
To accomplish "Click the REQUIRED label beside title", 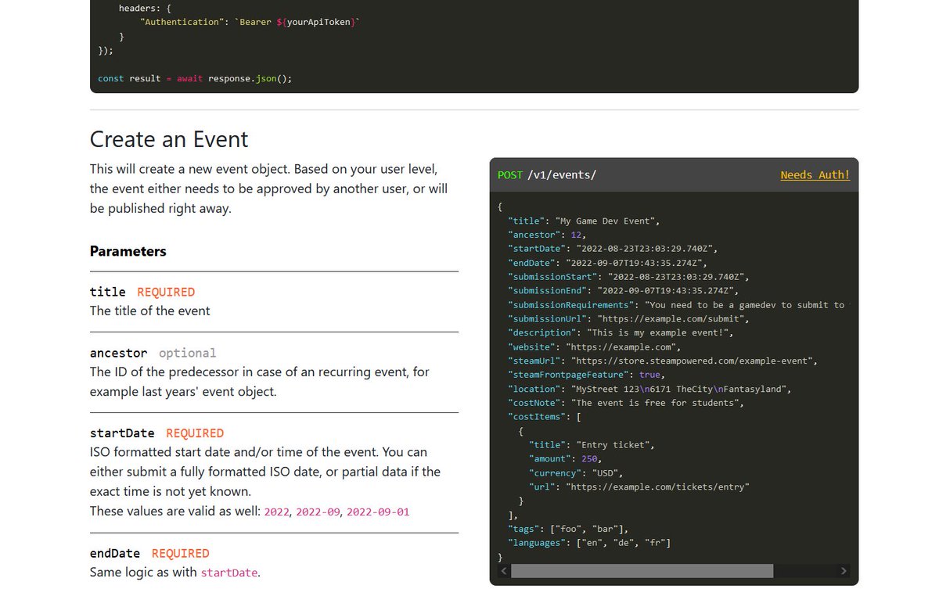I will [166, 292].
